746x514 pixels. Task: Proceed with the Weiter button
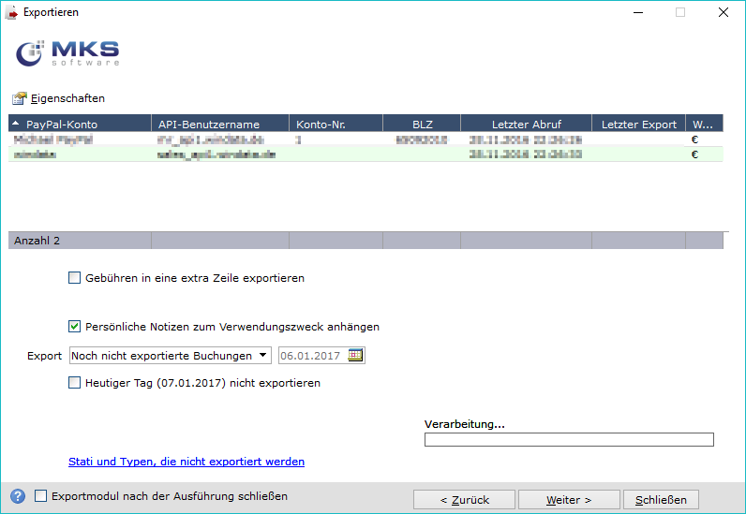[569, 500]
